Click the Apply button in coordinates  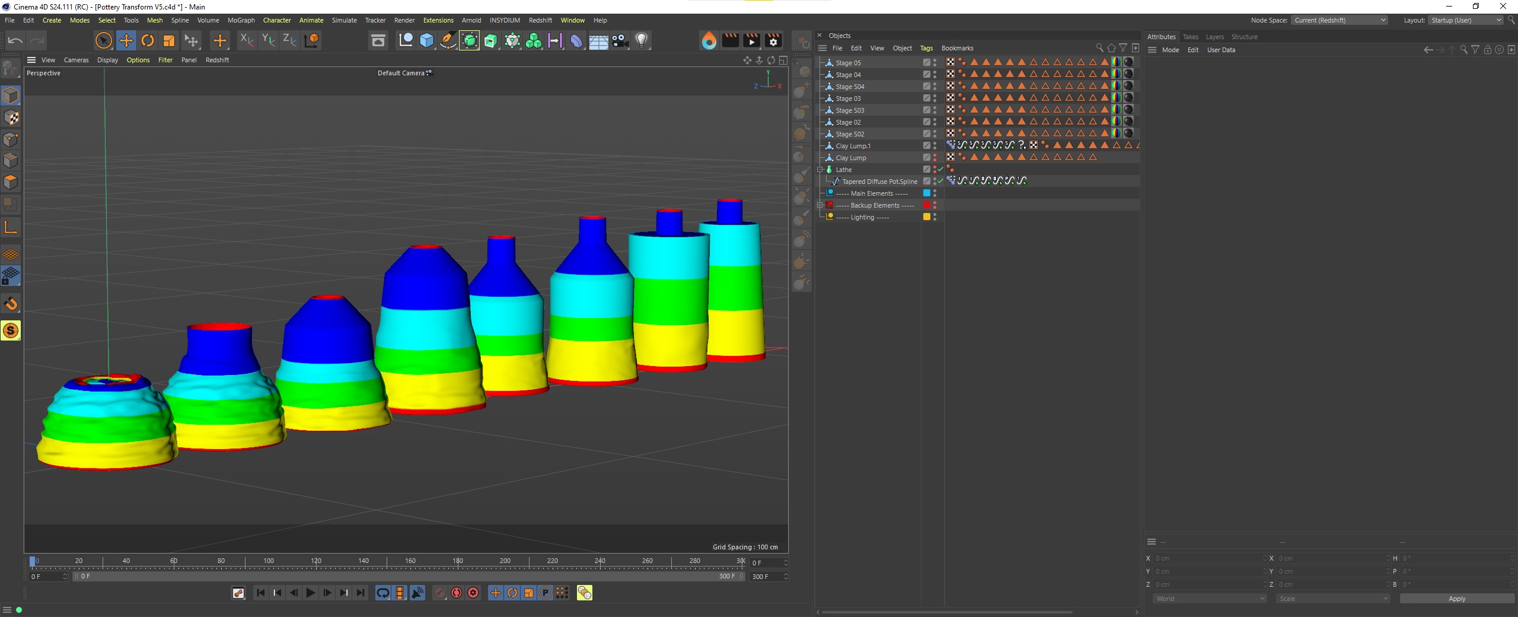pyautogui.click(x=1456, y=599)
